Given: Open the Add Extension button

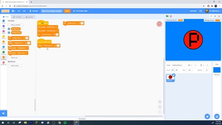Looking at the screenshot, I should click(3, 113).
